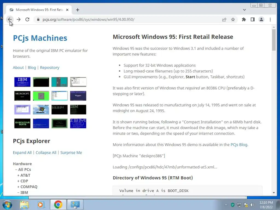Open the Windows Start orb

click(x=7, y=205)
